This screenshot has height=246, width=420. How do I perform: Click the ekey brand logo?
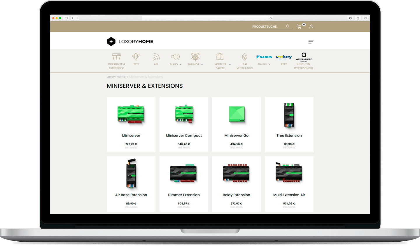click(284, 57)
